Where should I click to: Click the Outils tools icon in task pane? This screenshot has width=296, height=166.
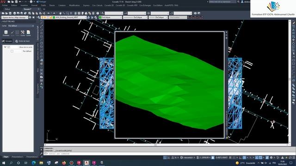[x=23, y=33]
